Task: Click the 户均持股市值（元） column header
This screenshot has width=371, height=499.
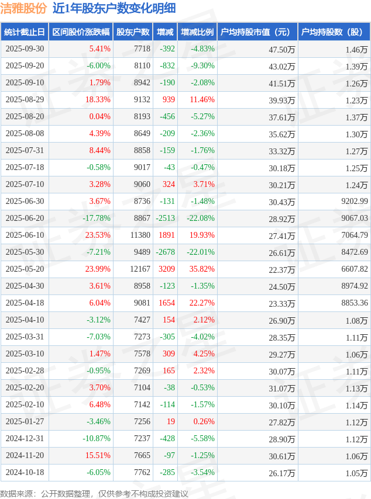Action: pyautogui.click(x=257, y=32)
